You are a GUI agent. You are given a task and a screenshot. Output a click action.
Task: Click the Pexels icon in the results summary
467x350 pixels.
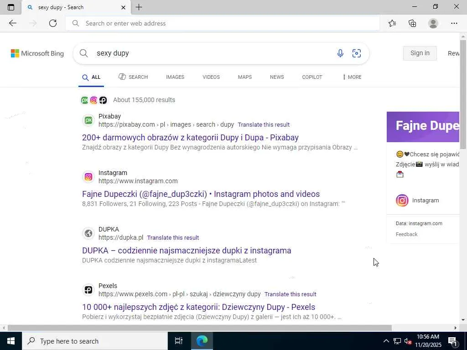103,100
